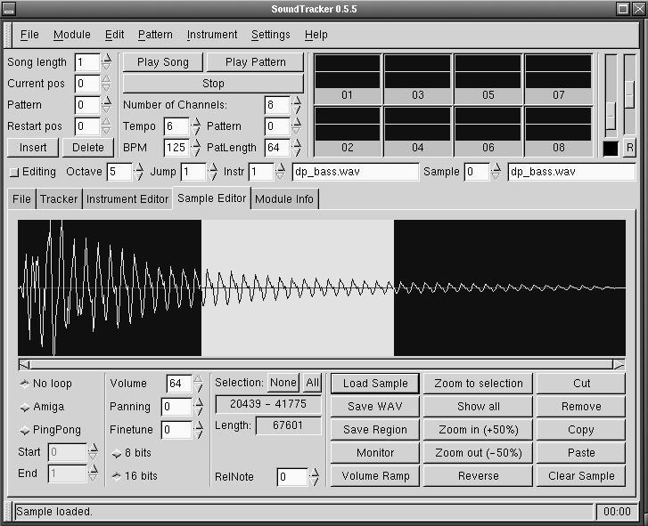Click the channel 01 scope display

(348, 72)
